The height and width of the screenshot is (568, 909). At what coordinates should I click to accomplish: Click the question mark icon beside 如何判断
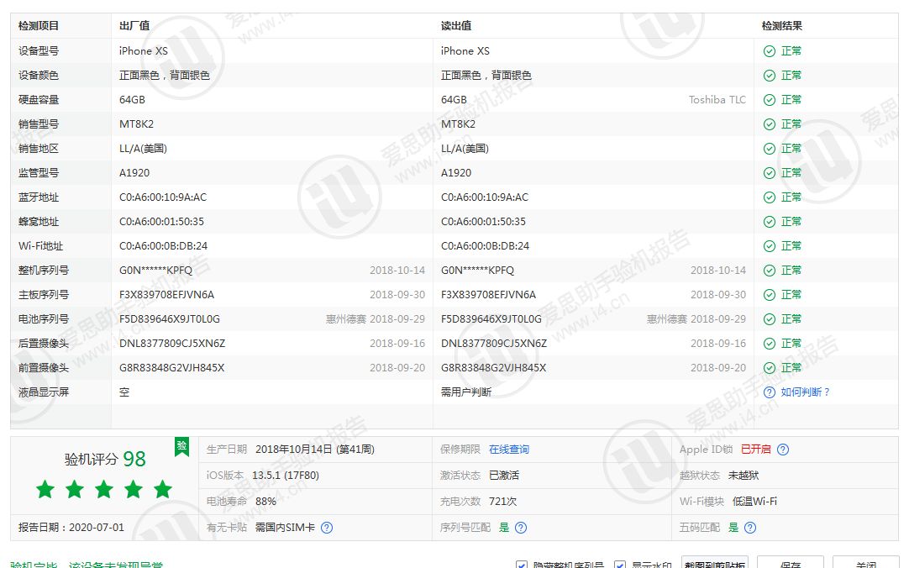tap(770, 392)
